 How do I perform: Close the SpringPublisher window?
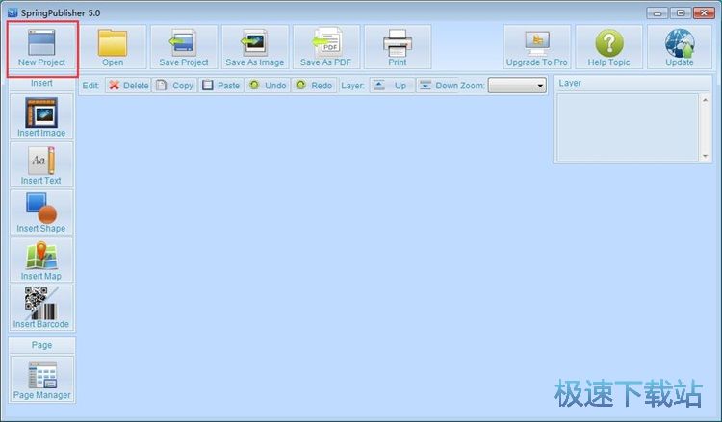point(704,12)
